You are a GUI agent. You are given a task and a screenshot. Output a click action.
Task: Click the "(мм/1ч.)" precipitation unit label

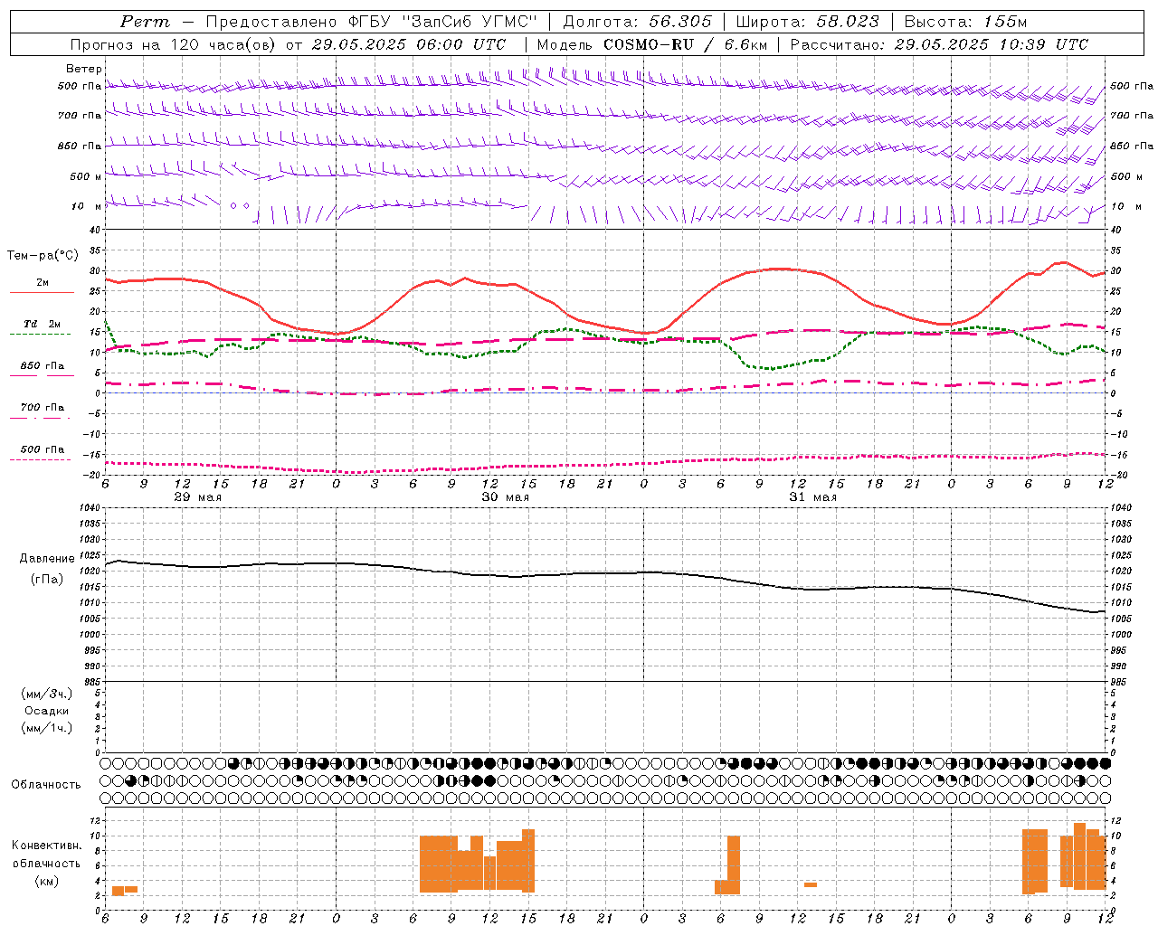(47, 728)
